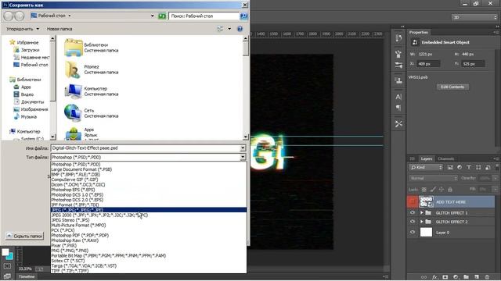This screenshot has height=281, width=501.
Task: Filter layers by adjustment layers icon
Action: coord(460,167)
